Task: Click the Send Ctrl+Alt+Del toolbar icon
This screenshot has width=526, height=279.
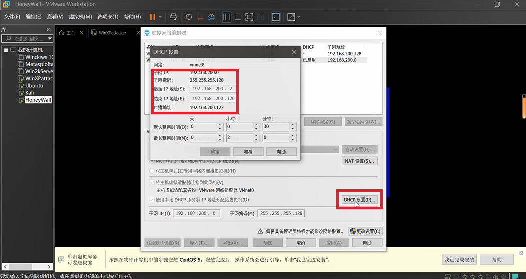Action: pos(173,17)
